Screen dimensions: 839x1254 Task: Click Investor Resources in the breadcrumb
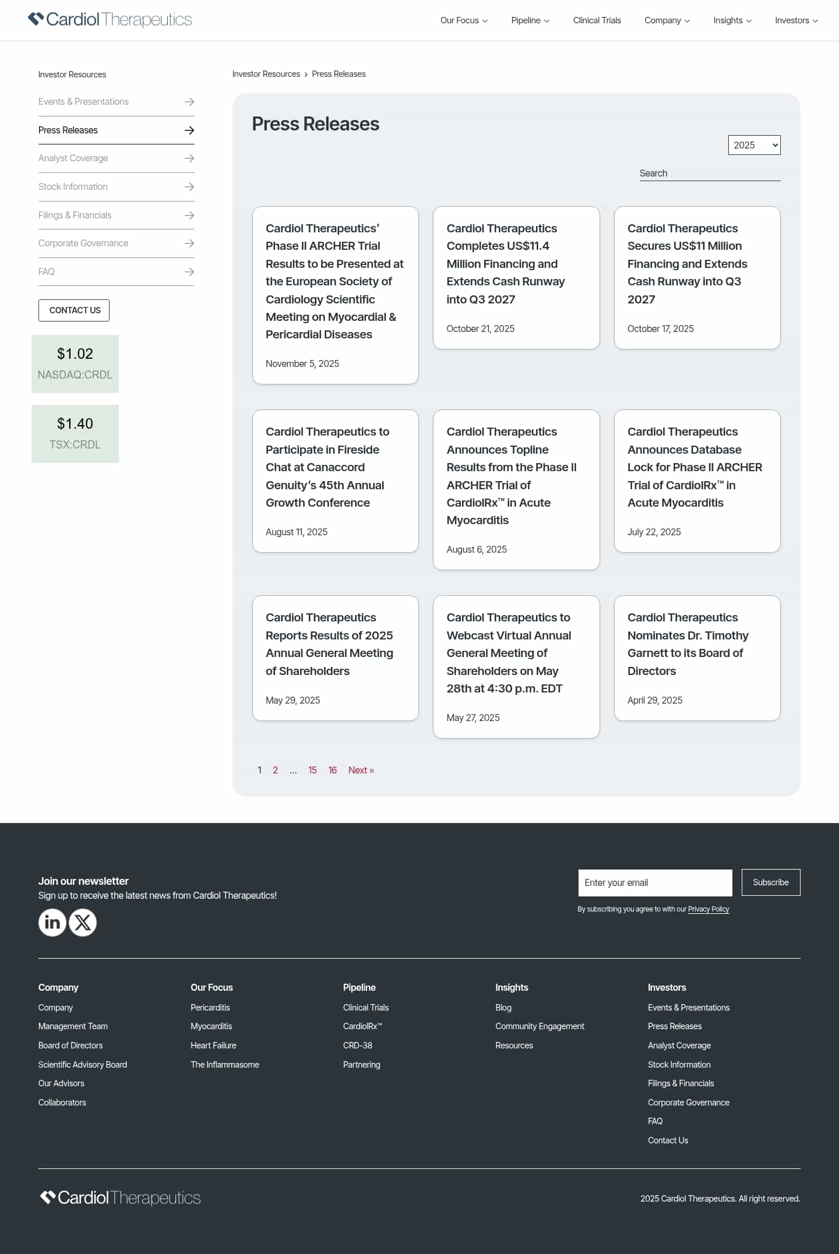pos(266,74)
